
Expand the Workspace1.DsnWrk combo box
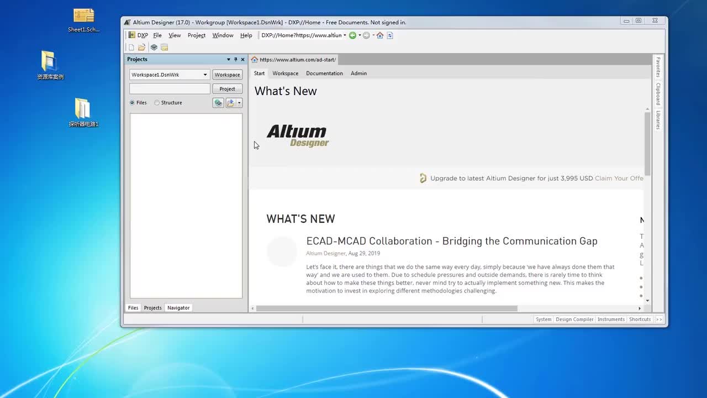(x=205, y=75)
